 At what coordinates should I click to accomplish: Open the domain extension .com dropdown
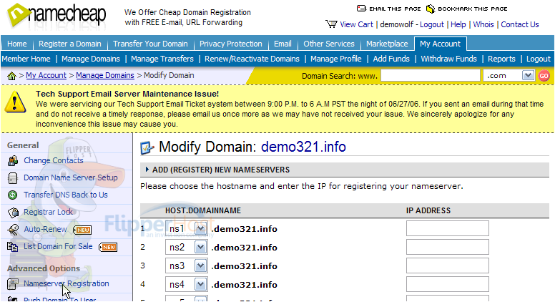point(528,75)
